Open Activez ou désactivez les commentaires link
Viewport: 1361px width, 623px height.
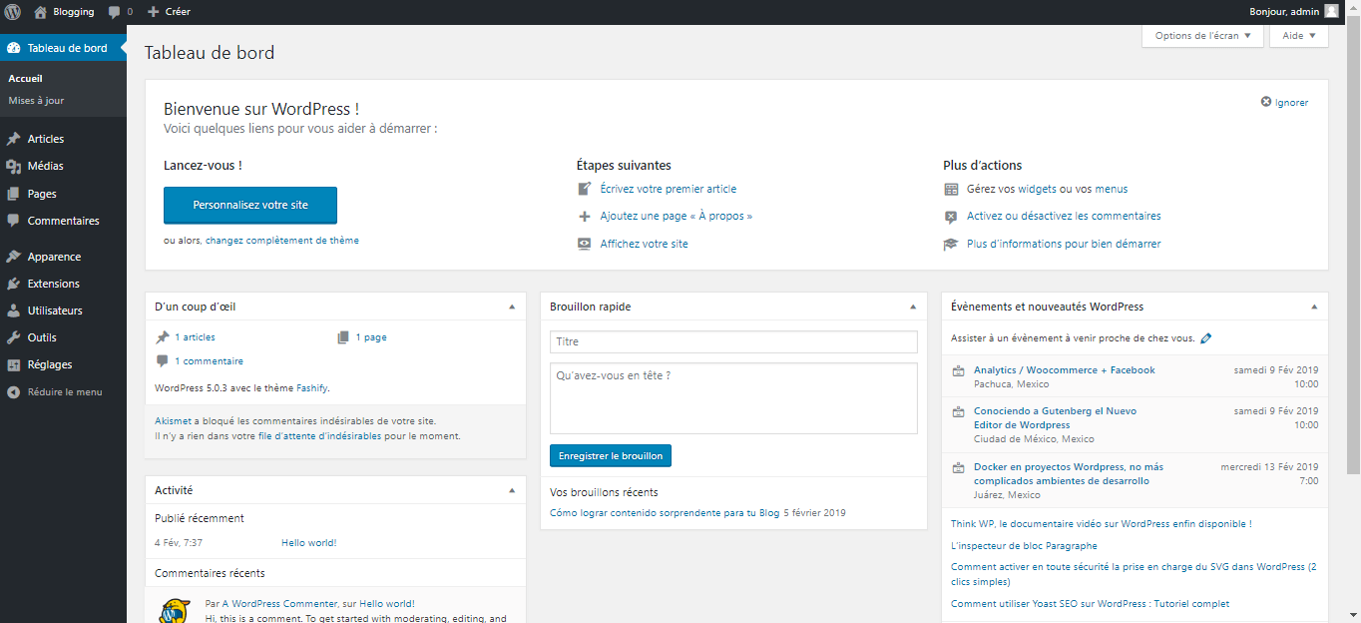[1064, 216]
